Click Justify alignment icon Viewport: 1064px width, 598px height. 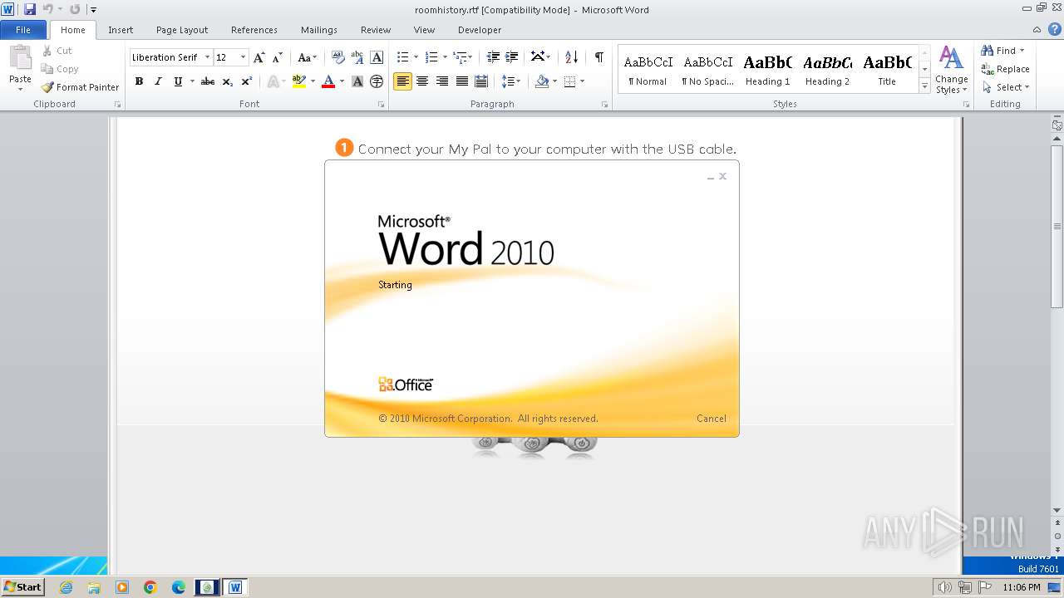(x=461, y=81)
